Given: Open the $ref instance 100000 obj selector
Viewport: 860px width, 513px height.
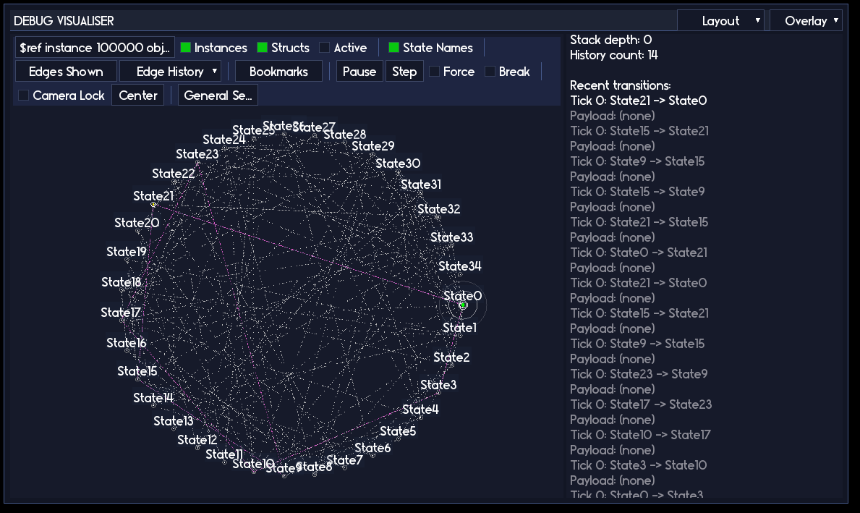Looking at the screenshot, I should point(95,47).
